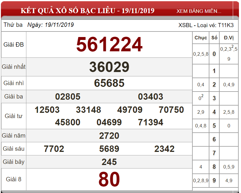This screenshot has width=241, height=193.
Task: Click the Đ.Vị column header
Action: coord(229,38)
